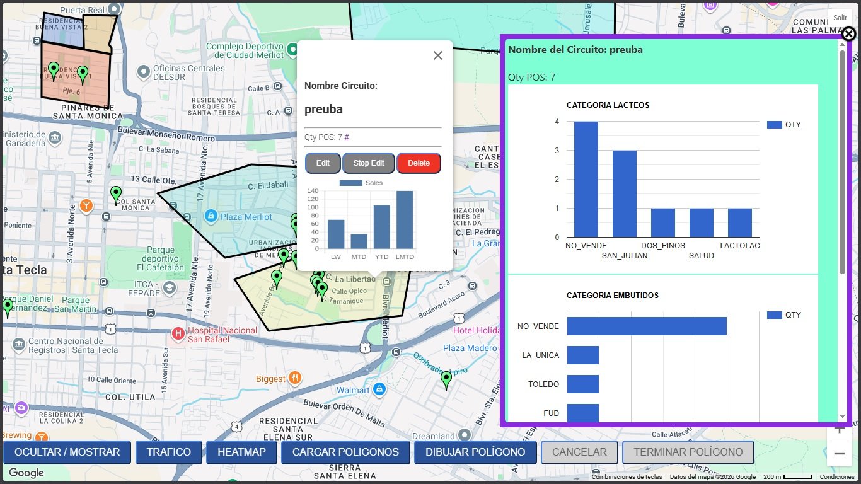Start DIBUJAR POLÍGONO mode
861x484 pixels.
(x=475, y=452)
